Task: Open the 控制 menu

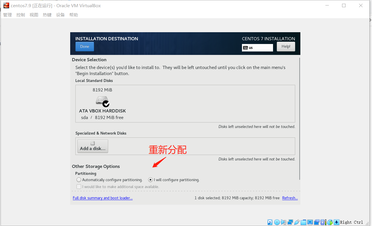Action: tap(21, 15)
